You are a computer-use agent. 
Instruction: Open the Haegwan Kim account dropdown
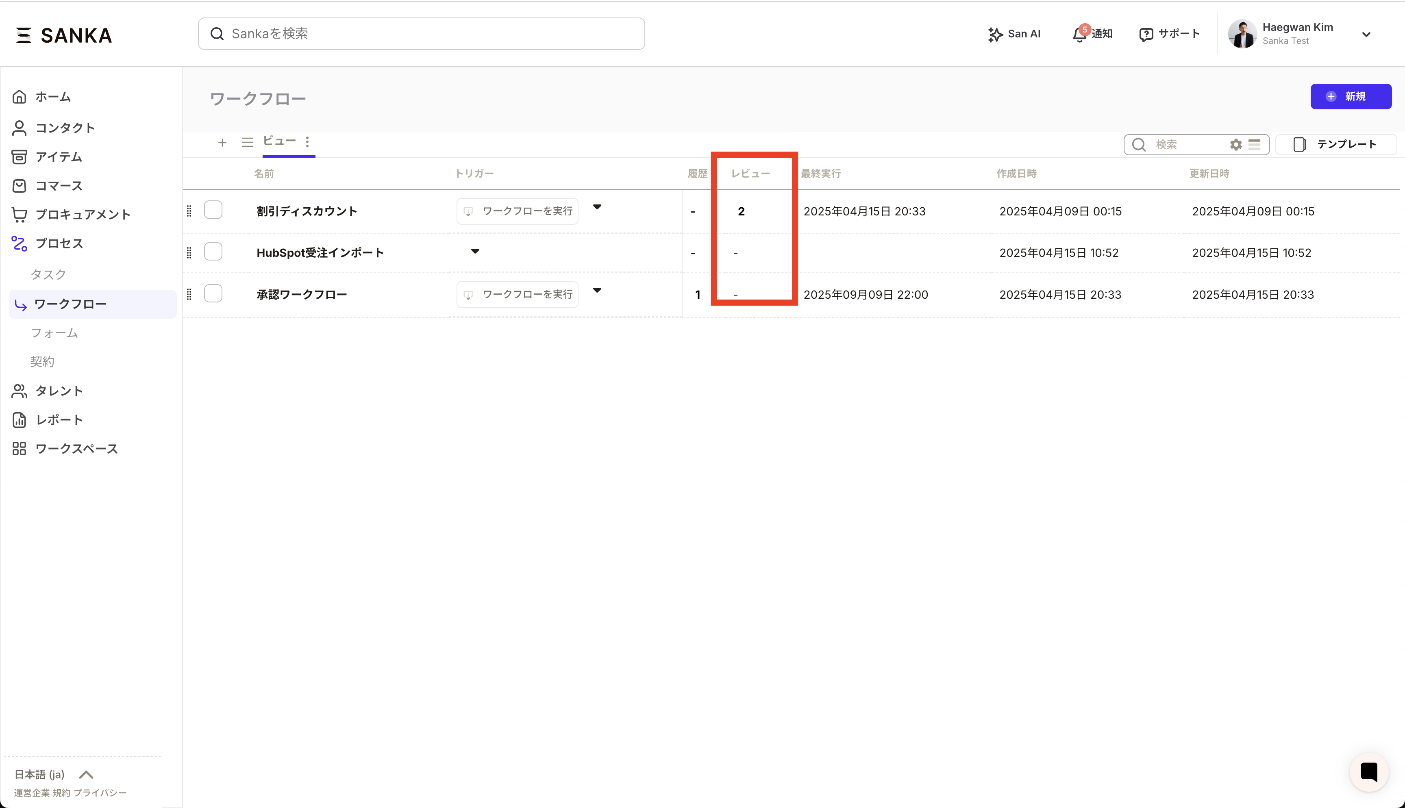(1366, 35)
